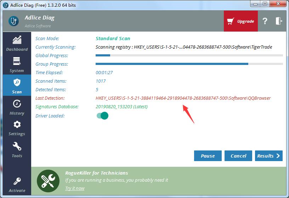Open the System server icon

tap(17, 61)
